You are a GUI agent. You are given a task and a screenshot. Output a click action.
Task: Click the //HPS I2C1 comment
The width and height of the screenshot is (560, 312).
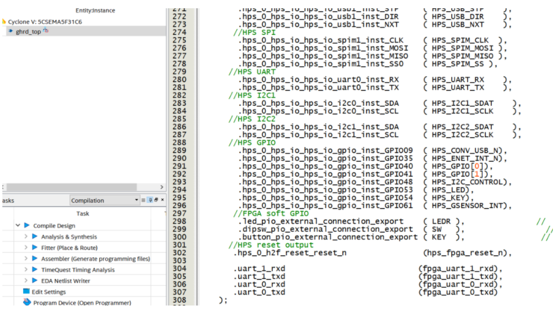coord(252,95)
